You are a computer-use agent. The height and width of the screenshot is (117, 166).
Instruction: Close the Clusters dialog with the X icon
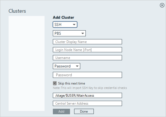point(162,5)
